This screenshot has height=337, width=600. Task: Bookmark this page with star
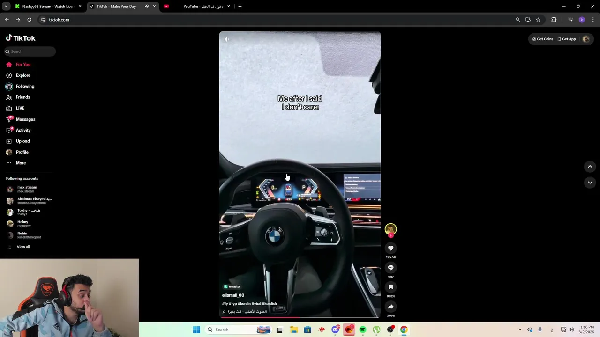[538, 20]
